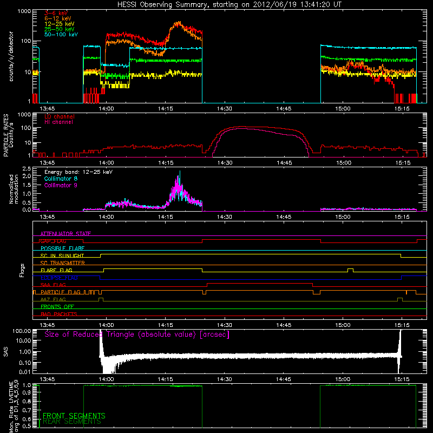Click the 15:00 tick in modulation panel
The image size is (433, 433).
tap(343, 217)
